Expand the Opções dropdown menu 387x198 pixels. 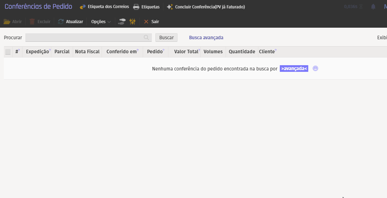(x=101, y=22)
